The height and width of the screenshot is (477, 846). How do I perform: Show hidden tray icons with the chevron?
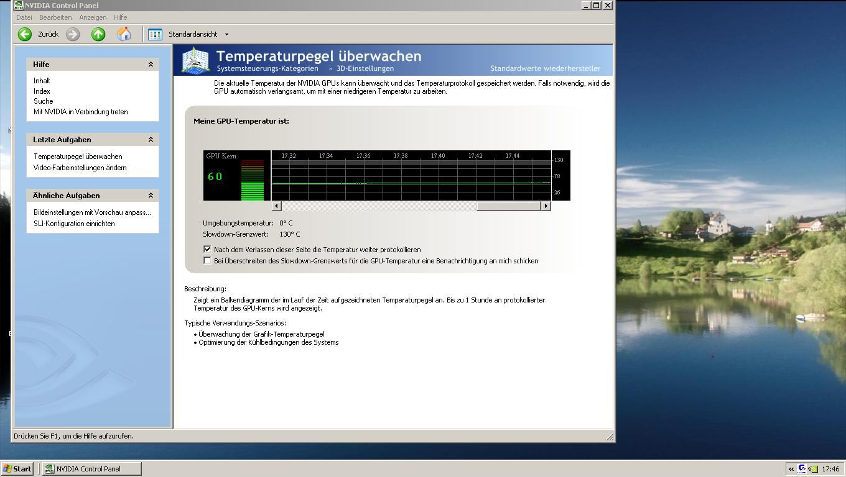tap(791, 469)
